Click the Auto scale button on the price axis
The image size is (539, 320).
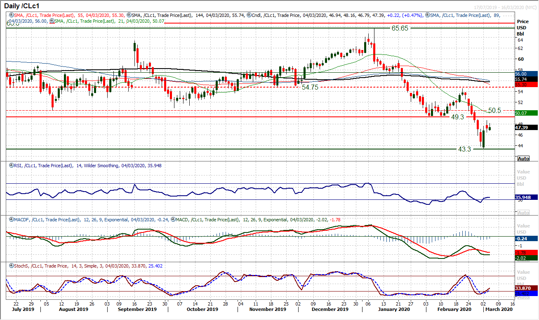click(x=523, y=159)
